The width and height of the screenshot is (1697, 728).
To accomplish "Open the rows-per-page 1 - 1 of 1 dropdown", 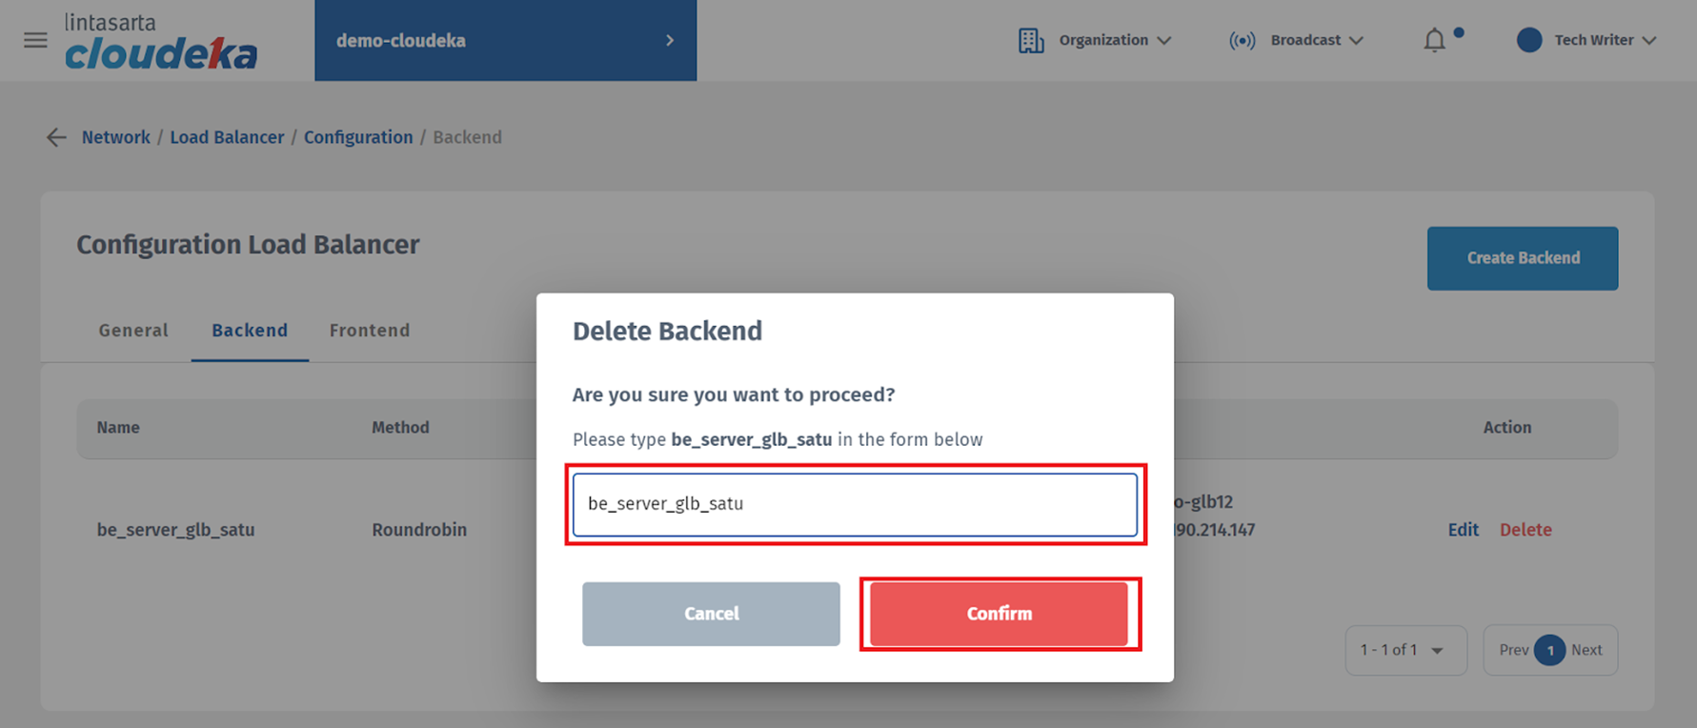I will point(1404,650).
